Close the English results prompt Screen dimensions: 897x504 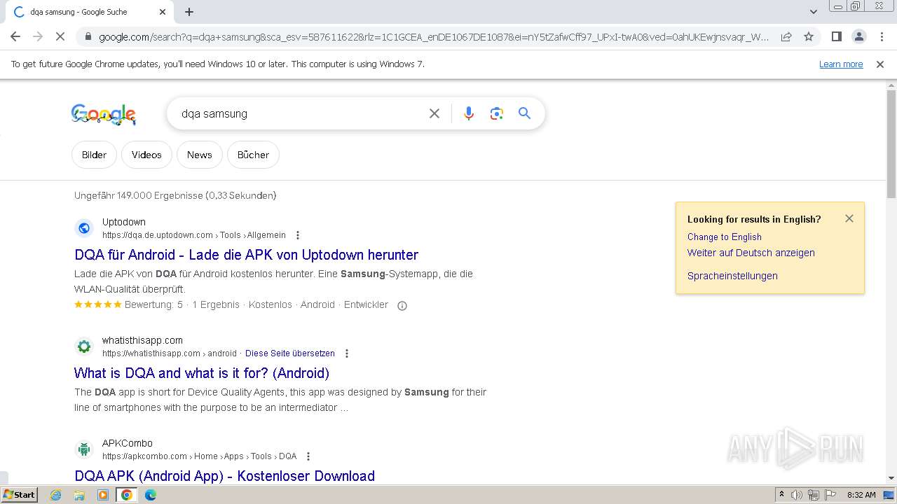point(849,218)
